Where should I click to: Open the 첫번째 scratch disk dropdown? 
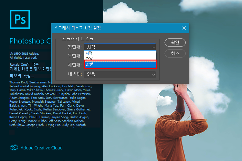point(120,47)
